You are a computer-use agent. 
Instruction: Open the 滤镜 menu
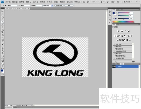(x=43, y=2)
